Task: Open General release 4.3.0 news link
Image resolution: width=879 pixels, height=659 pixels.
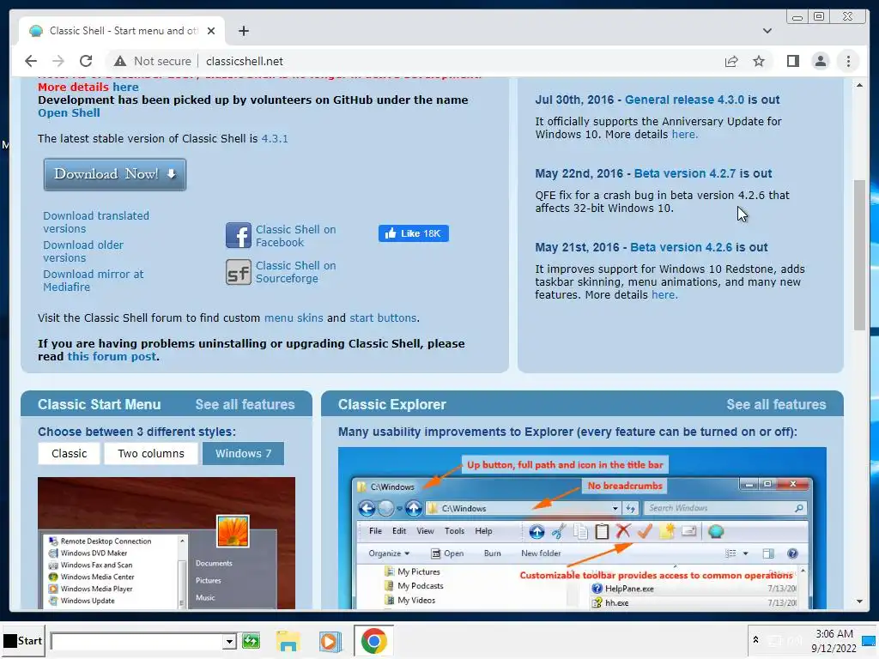Action: tap(684, 100)
